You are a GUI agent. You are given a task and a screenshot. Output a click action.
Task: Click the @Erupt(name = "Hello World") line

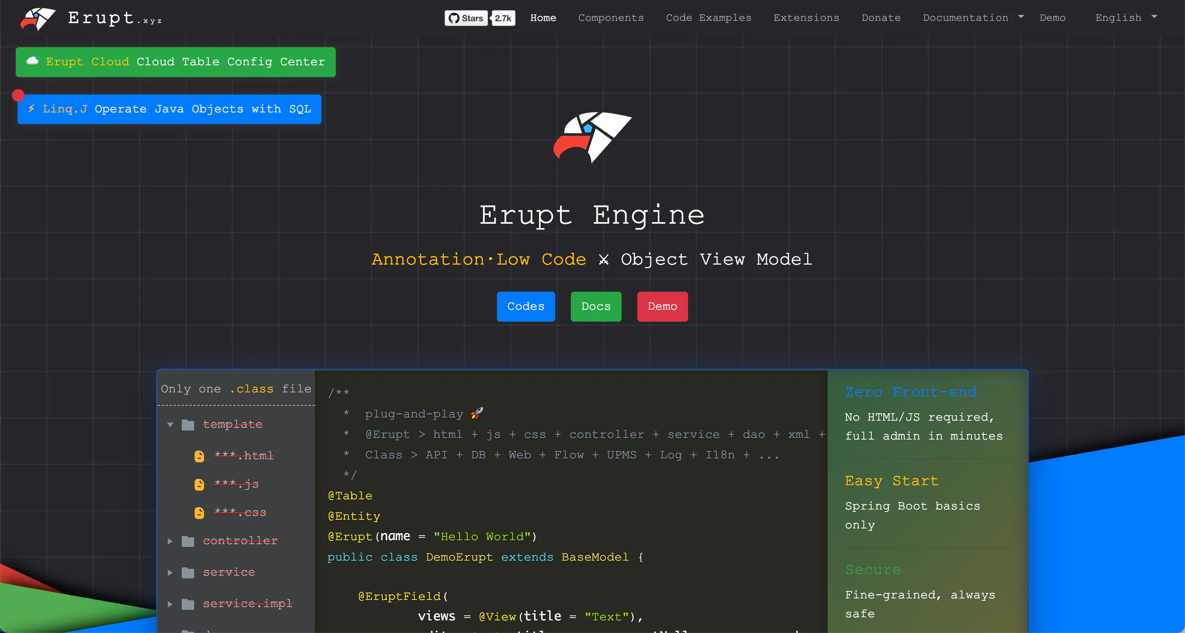click(x=432, y=537)
